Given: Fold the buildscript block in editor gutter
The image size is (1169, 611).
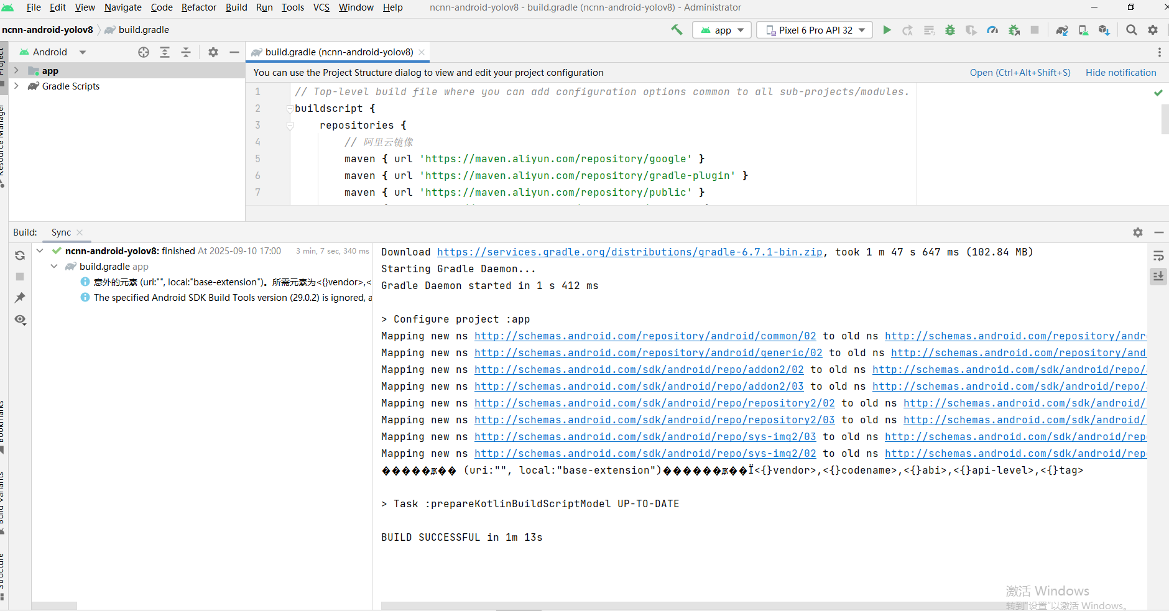Looking at the screenshot, I should tap(290, 108).
